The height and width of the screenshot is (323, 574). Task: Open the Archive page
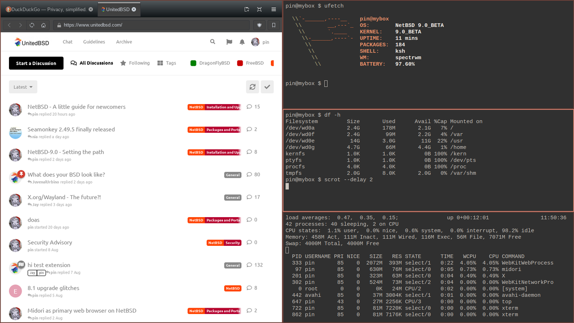click(x=124, y=42)
